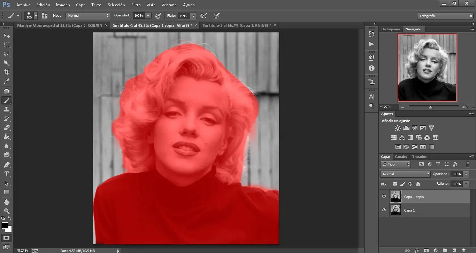Open the brush Modo dropdown
Image resolution: width=476 pixels, height=253 pixels.
(x=88, y=16)
